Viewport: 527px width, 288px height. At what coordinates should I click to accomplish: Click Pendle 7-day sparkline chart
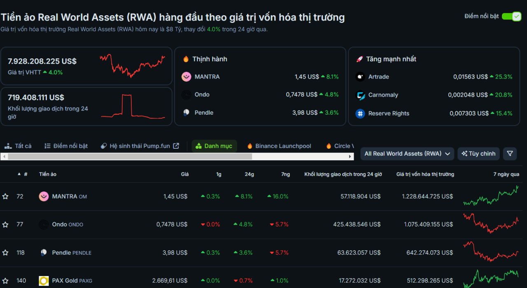[491, 251]
